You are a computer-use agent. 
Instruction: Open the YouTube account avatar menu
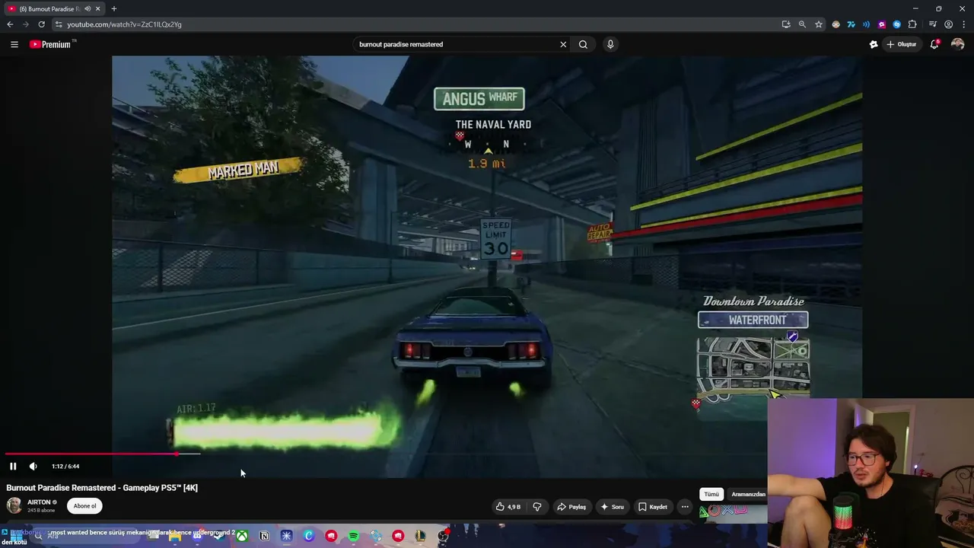957,44
